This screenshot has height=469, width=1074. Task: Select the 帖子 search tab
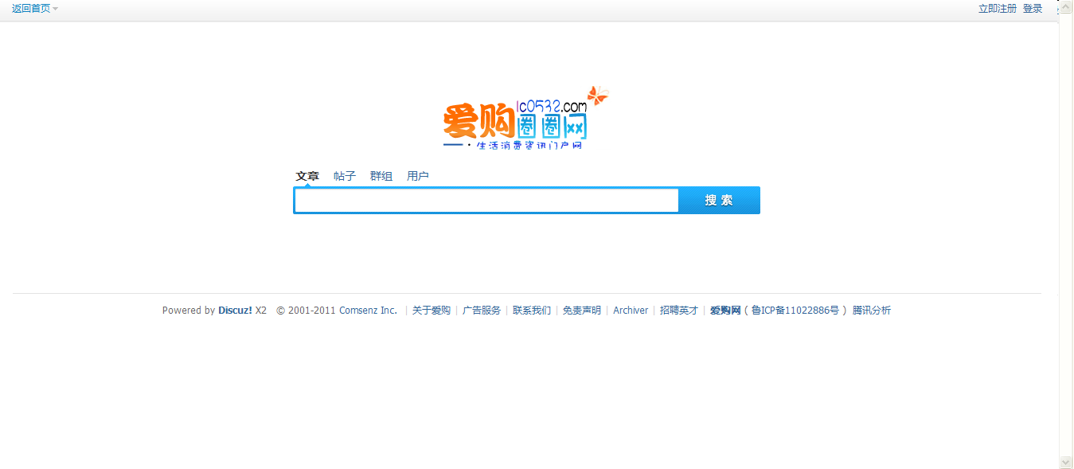point(345,176)
